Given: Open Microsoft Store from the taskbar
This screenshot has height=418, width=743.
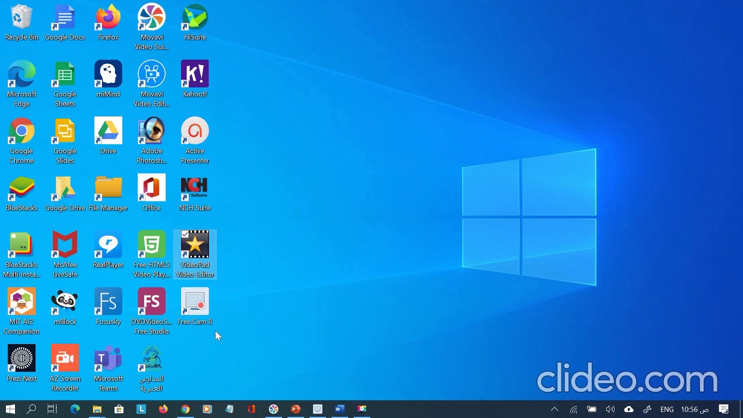Looking at the screenshot, I should tap(119, 409).
